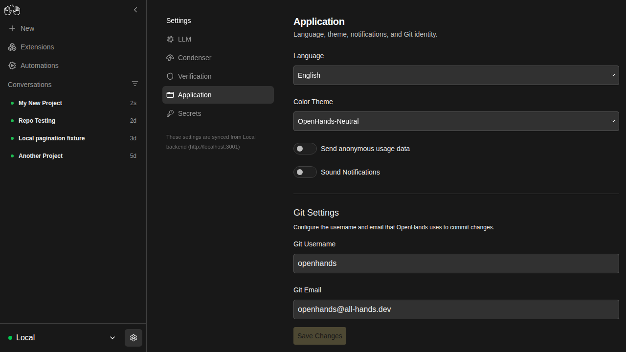626x352 pixels.
Task: Open the Language dropdown
Action: pyautogui.click(x=456, y=75)
